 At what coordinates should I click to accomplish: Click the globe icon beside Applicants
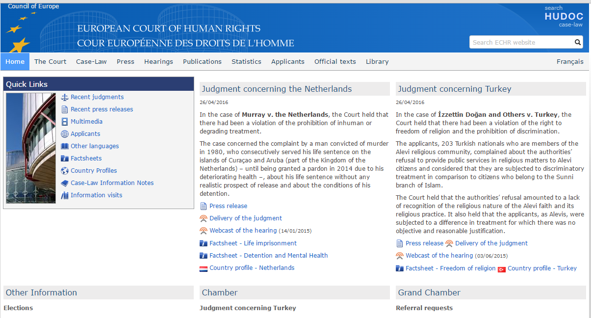(x=65, y=134)
